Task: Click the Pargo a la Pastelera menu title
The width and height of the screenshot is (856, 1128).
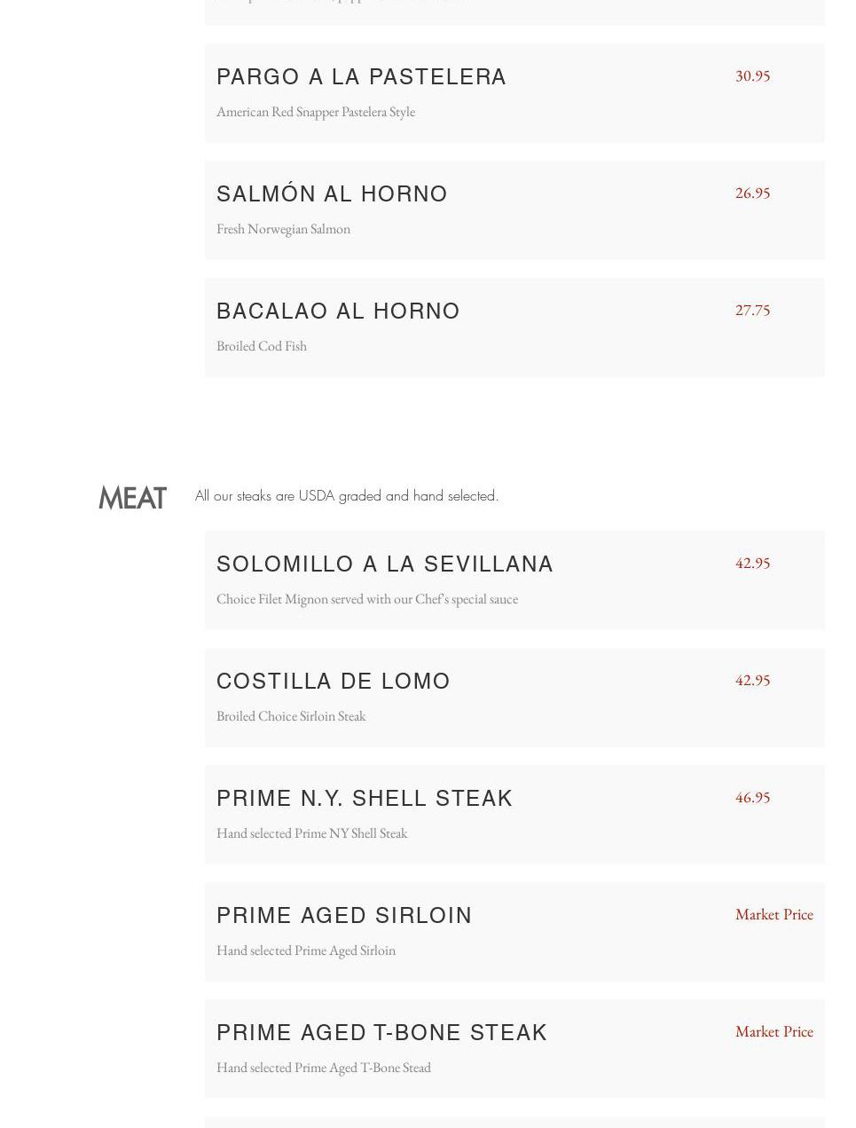Action: (x=361, y=77)
